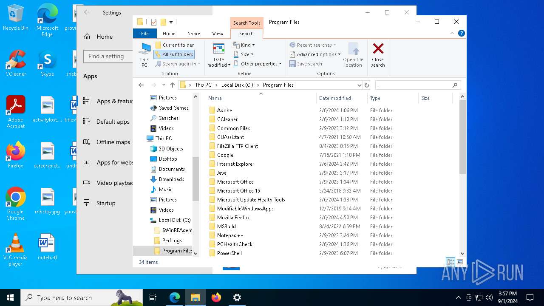This screenshot has width=544, height=306.
Task: Open the Advanced options dropdown
Action: [x=315, y=54]
